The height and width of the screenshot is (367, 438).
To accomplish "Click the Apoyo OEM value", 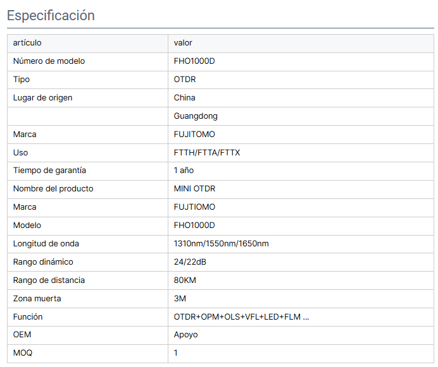I will [185, 335].
